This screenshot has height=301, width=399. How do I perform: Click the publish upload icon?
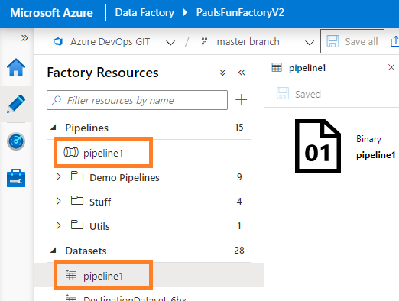point(394,41)
